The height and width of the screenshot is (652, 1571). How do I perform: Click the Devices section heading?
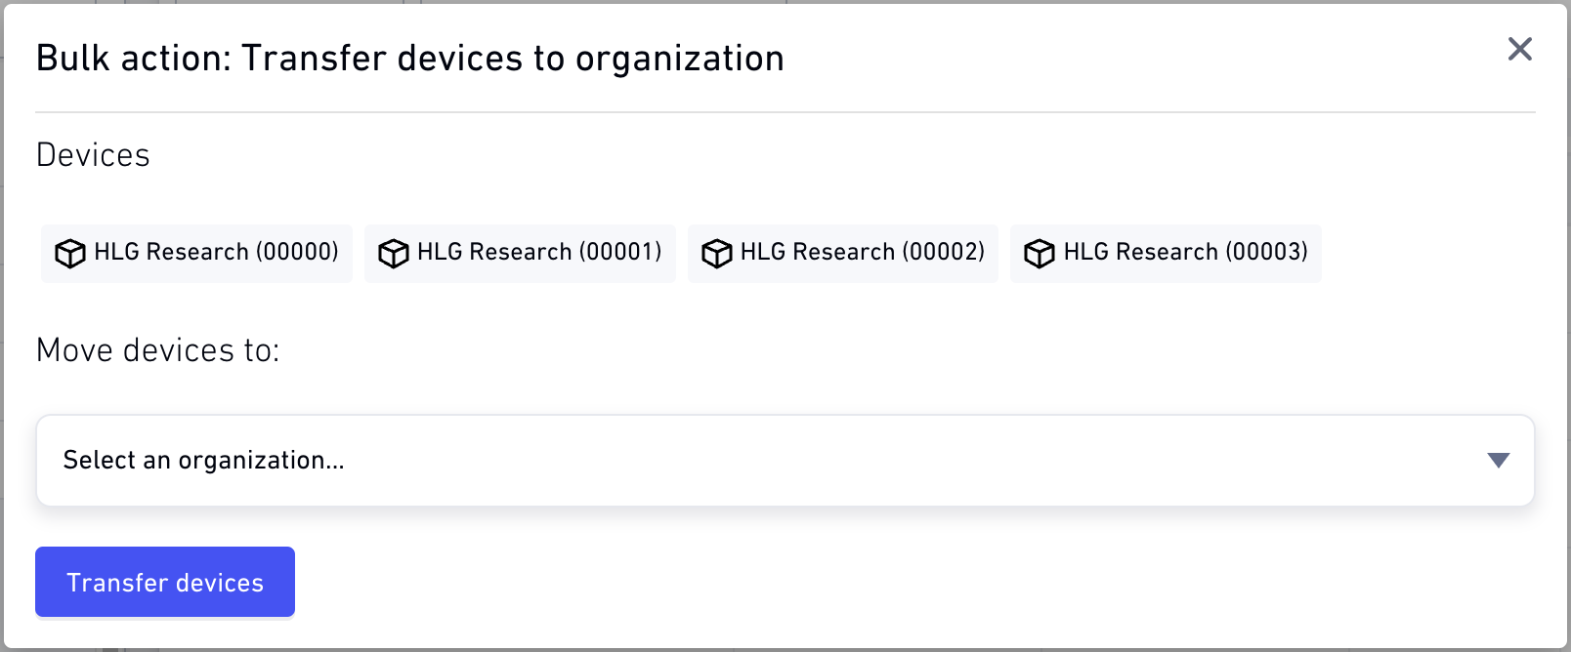click(93, 155)
